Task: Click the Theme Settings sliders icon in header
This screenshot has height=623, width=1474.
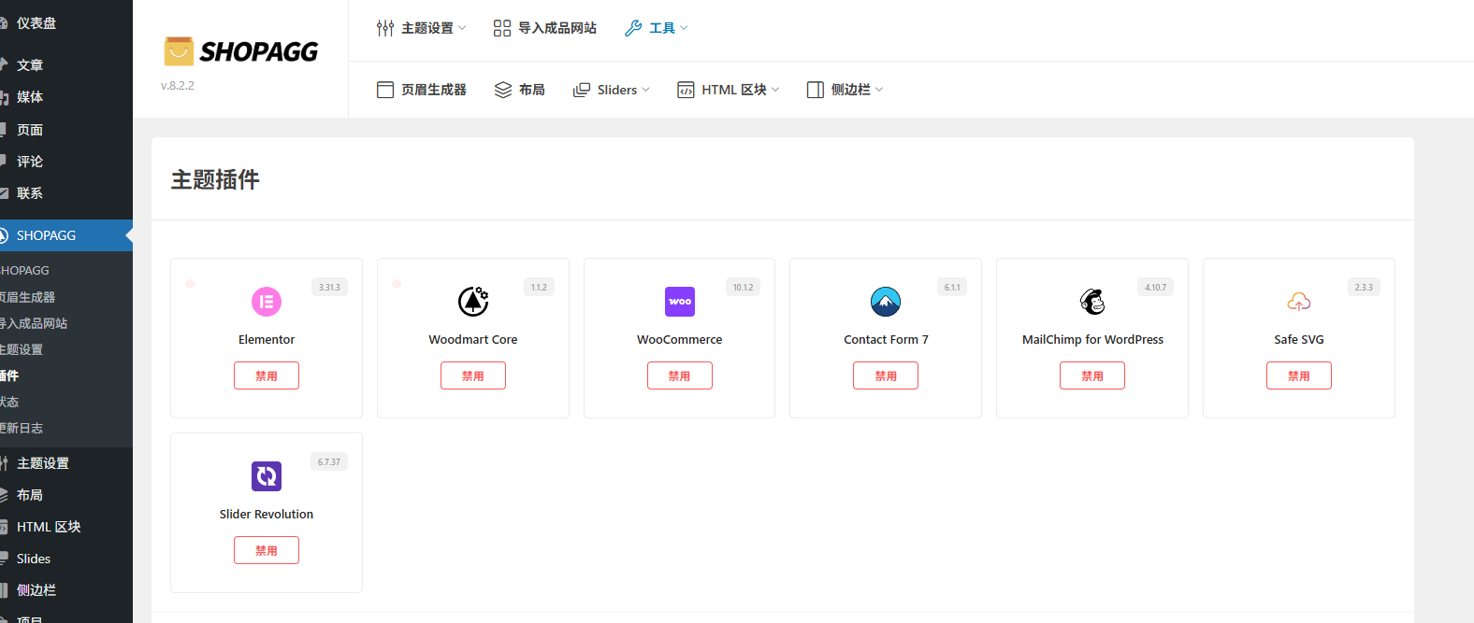Action: (x=385, y=28)
